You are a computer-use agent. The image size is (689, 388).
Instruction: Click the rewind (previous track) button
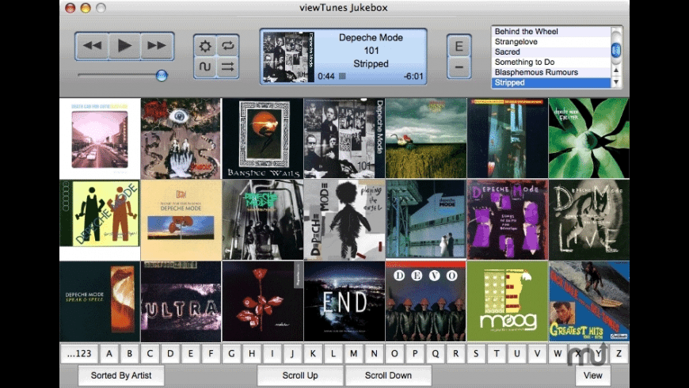tap(93, 46)
